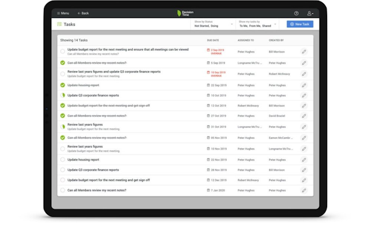Viewport: 371px width, 244px height.
Task: Click the pencil icon on 12 Dec 2019 row
Action: pyautogui.click(x=304, y=180)
